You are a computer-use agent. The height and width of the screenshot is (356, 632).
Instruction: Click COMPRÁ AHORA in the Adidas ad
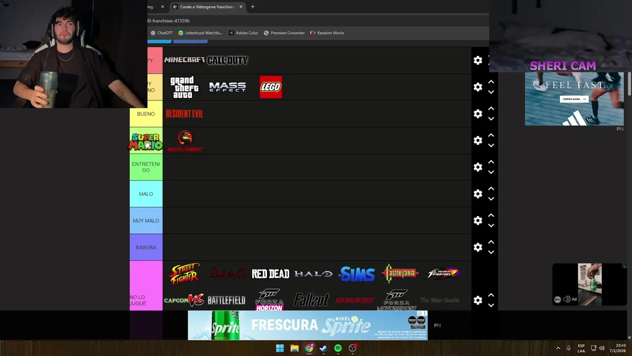[574, 99]
